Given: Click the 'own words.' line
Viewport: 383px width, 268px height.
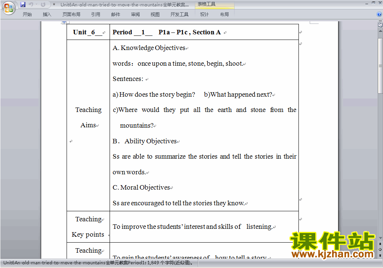Looking at the screenshot, I should [x=129, y=172].
